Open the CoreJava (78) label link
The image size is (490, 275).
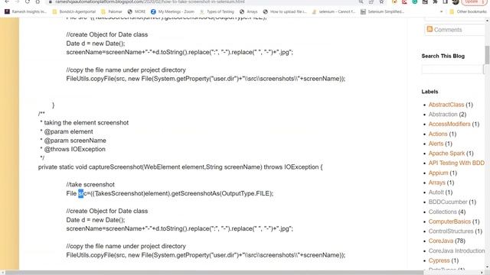(441, 241)
